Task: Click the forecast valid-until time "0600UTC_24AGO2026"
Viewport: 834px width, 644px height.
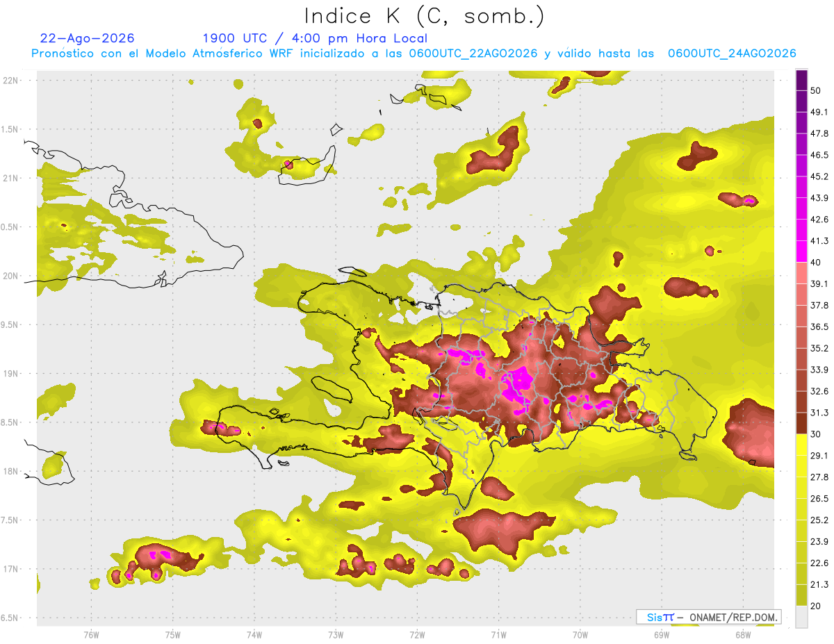Action: [732, 53]
